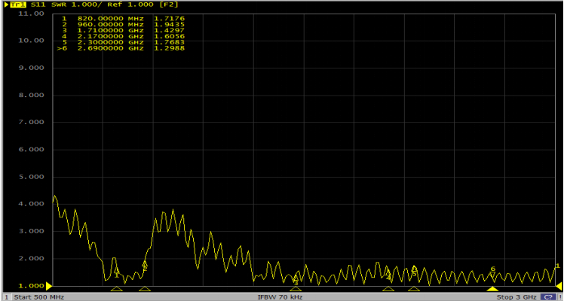Click the C? correction status indicator
This screenshot has width=564, height=301.
(x=548, y=297)
